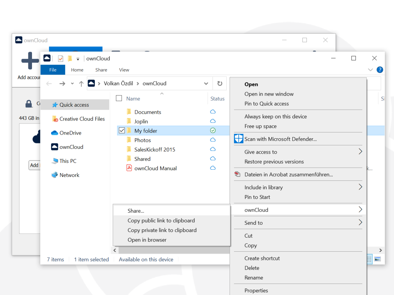Open the address bar history dropdown arrow
This screenshot has height=295, width=394.
pos(206,83)
